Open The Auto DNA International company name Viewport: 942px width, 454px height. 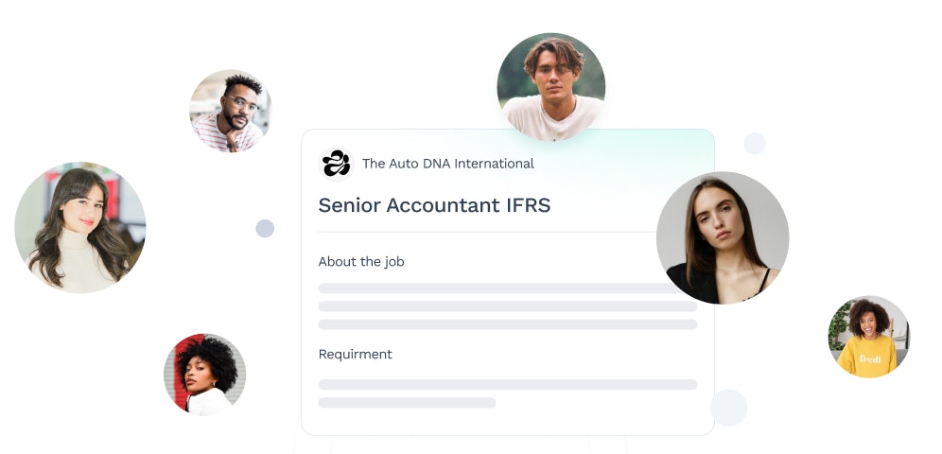(x=447, y=164)
